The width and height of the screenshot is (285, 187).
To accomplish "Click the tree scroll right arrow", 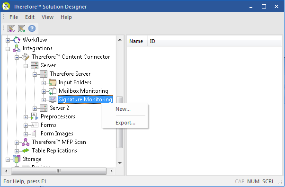I will coord(111,171).
